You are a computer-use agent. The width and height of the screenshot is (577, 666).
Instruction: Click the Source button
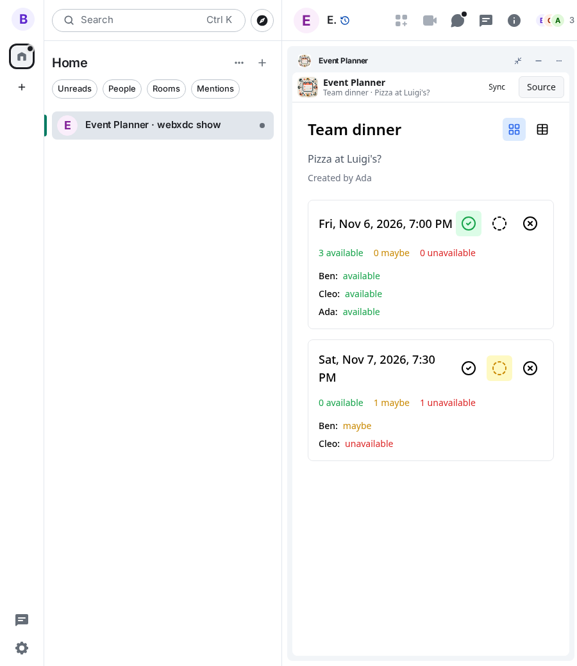tap(541, 87)
